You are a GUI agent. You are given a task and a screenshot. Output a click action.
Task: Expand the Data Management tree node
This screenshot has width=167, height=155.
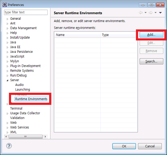click(7, 28)
